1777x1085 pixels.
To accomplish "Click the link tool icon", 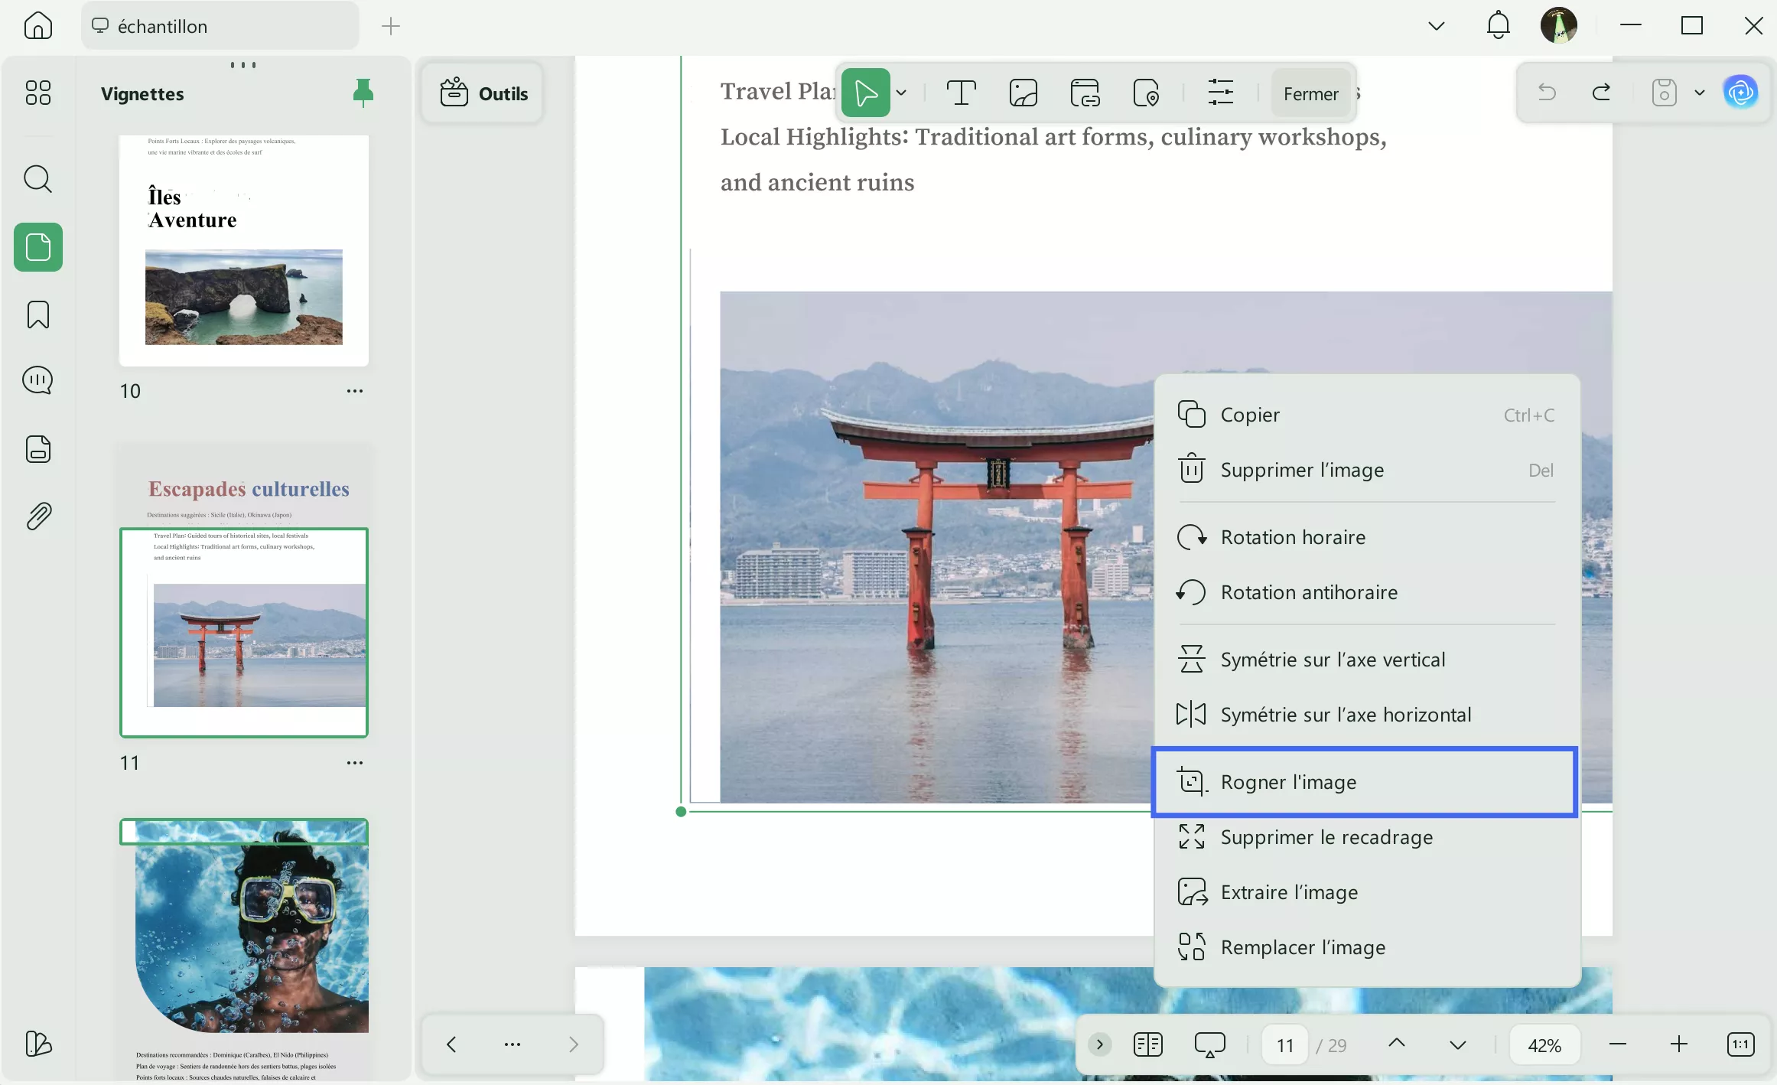I will pos(1085,93).
